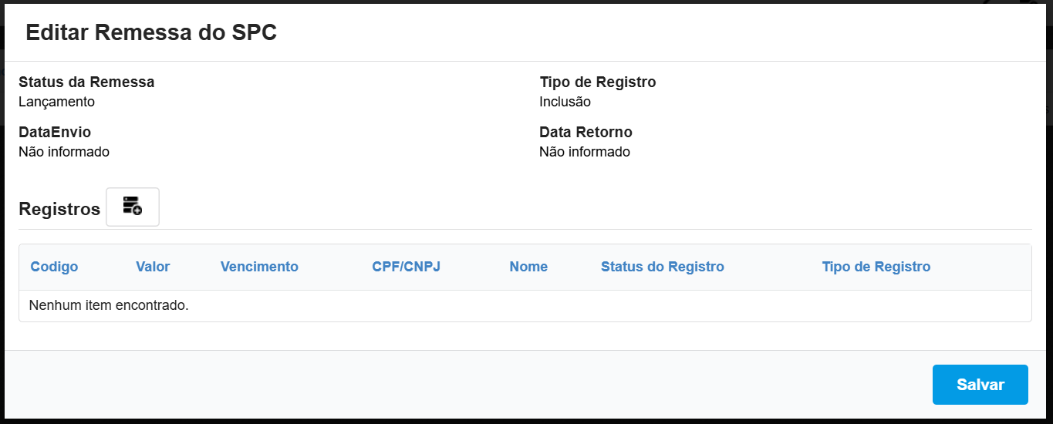The height and width of the screenshot is (424, 1053).
Task: Select the Lançamento status value
Action: (56, 101)
